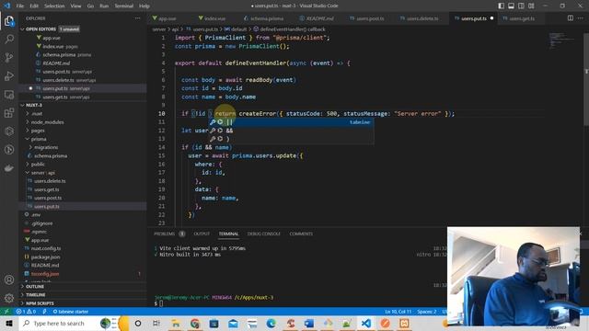Viewport: 589px width, 331px height.
Task: Click the Customize Layout icon in title bar
Action: pyautogui.click(x=531, y=6)
